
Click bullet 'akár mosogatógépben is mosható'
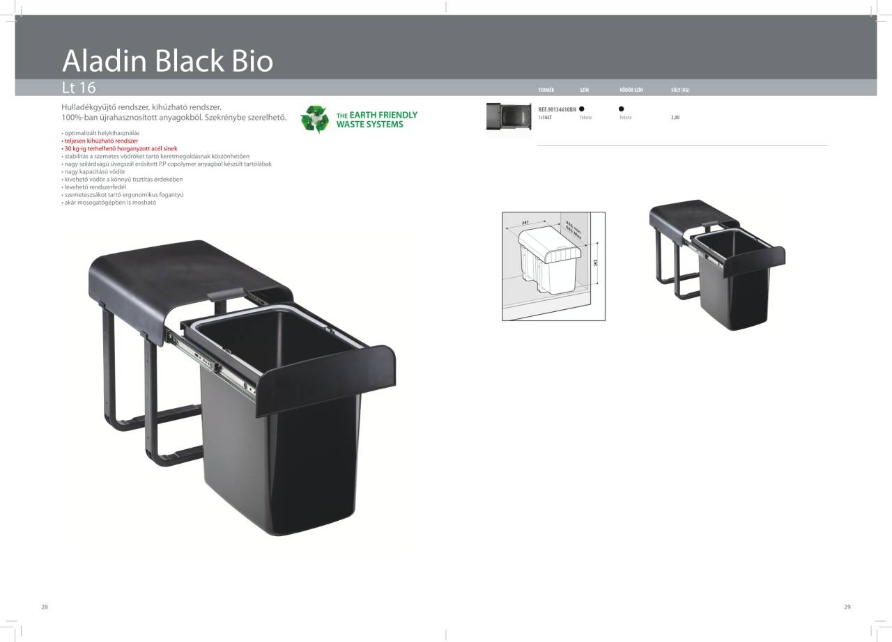(109, 203)
